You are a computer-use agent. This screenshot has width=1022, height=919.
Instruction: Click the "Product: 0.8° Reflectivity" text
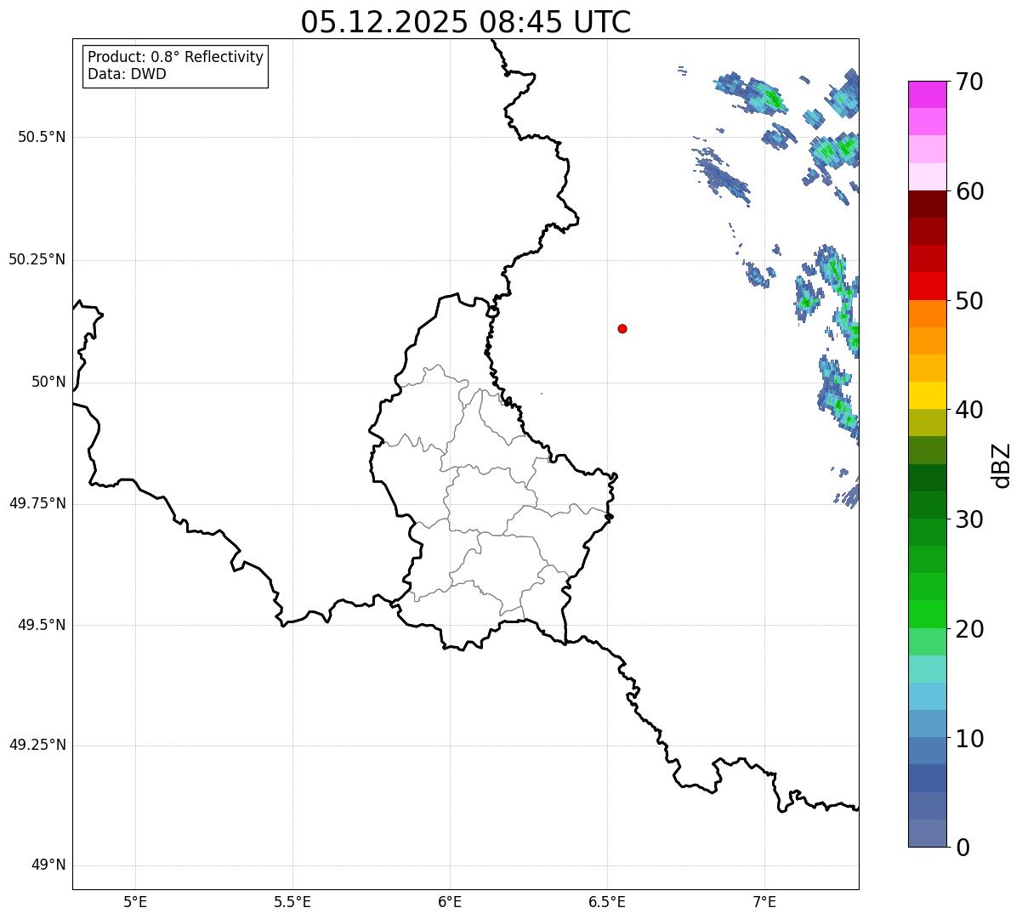(x=176, y=57)
